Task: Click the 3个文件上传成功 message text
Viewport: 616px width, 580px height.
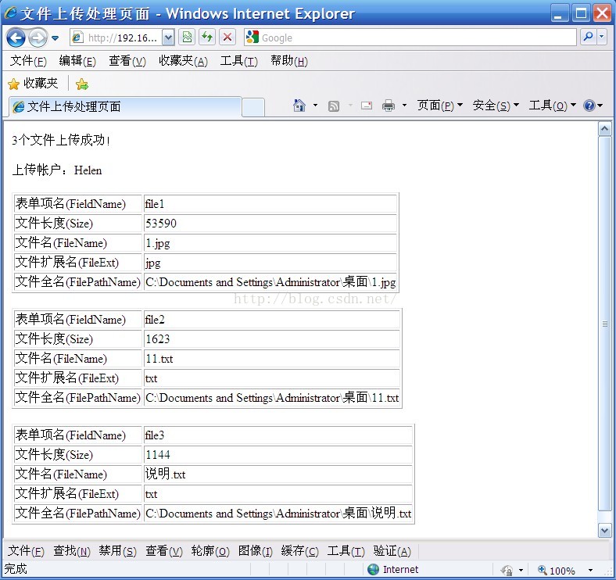Action: point(61,140)
